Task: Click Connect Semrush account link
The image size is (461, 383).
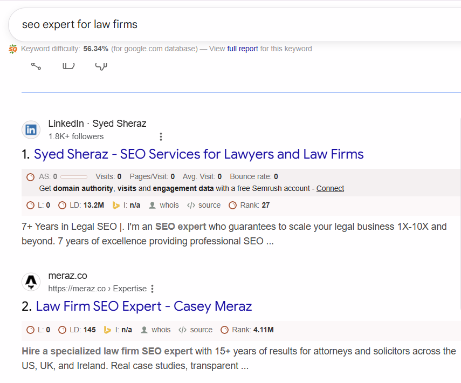Action: tap(330, 188)
